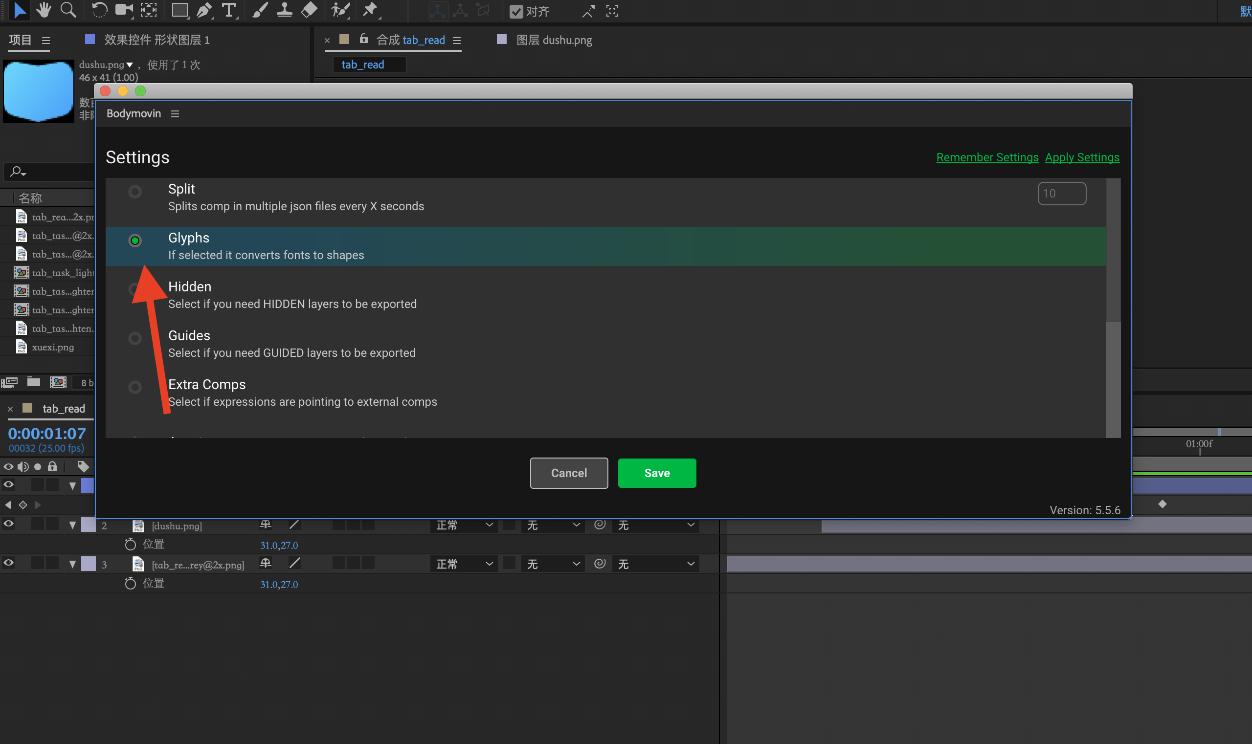Click the Interpret Footage icon in Project panel
The width and height of the screenshot is (1252, 744).
(x=9, y=383)
